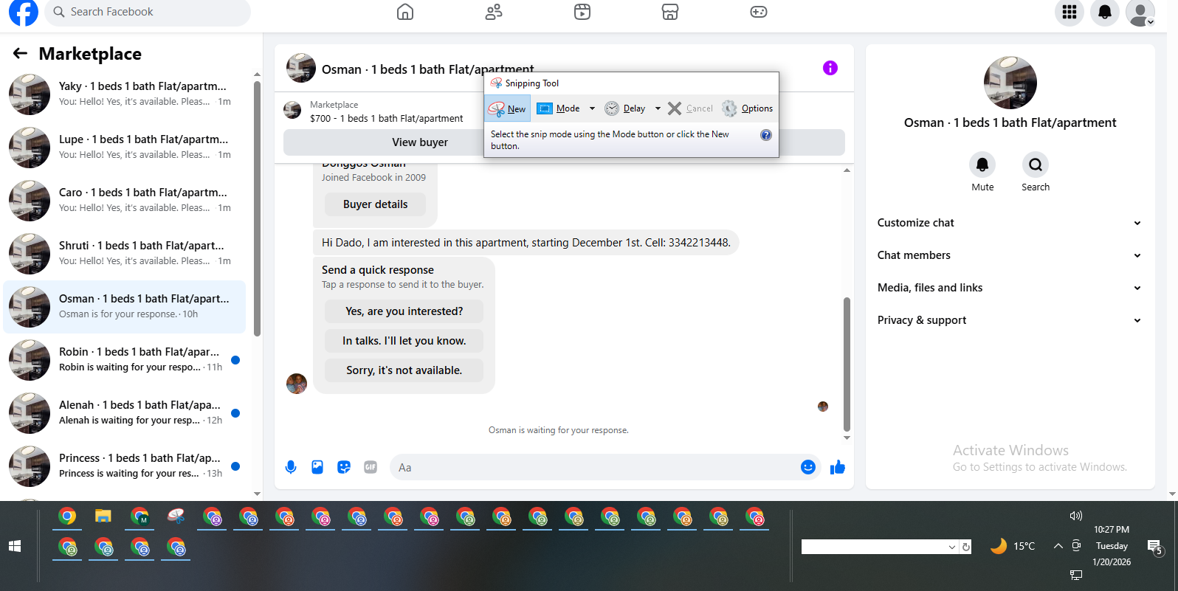Viewport: 1178px width, 591px height.
Task: Open the Robin conversation
Action: 124,359
